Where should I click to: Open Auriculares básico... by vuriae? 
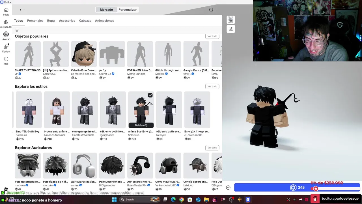(x=84, y=166)
